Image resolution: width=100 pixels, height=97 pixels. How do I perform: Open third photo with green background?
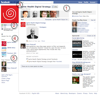point(45,14)
